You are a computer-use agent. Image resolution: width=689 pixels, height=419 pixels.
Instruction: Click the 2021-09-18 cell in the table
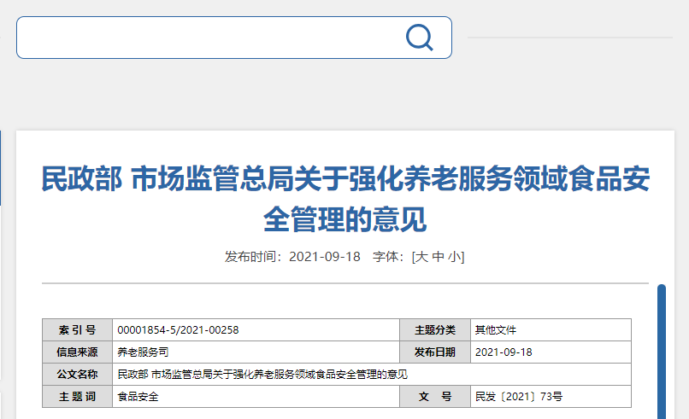(551, 352)
